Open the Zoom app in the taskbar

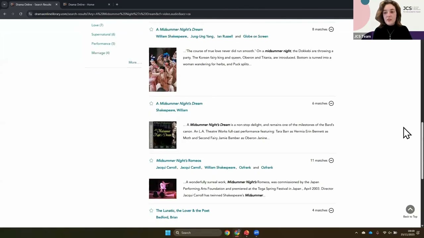256,233
